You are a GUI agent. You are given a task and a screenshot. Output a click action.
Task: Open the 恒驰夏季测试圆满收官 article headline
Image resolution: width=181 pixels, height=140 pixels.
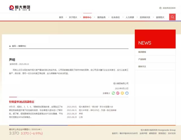pyautogui.click(x=21, y=102)
